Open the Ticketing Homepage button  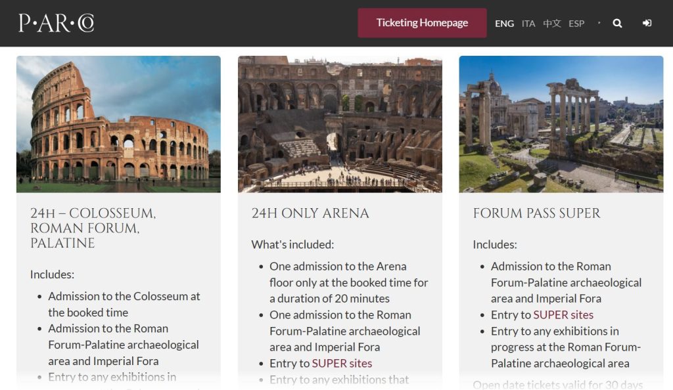[x=422, y=22]
